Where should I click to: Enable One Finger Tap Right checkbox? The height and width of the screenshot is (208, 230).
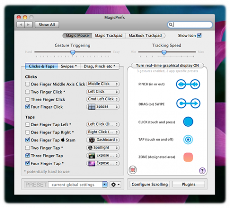pyautogui.click(x=28, y=132)
